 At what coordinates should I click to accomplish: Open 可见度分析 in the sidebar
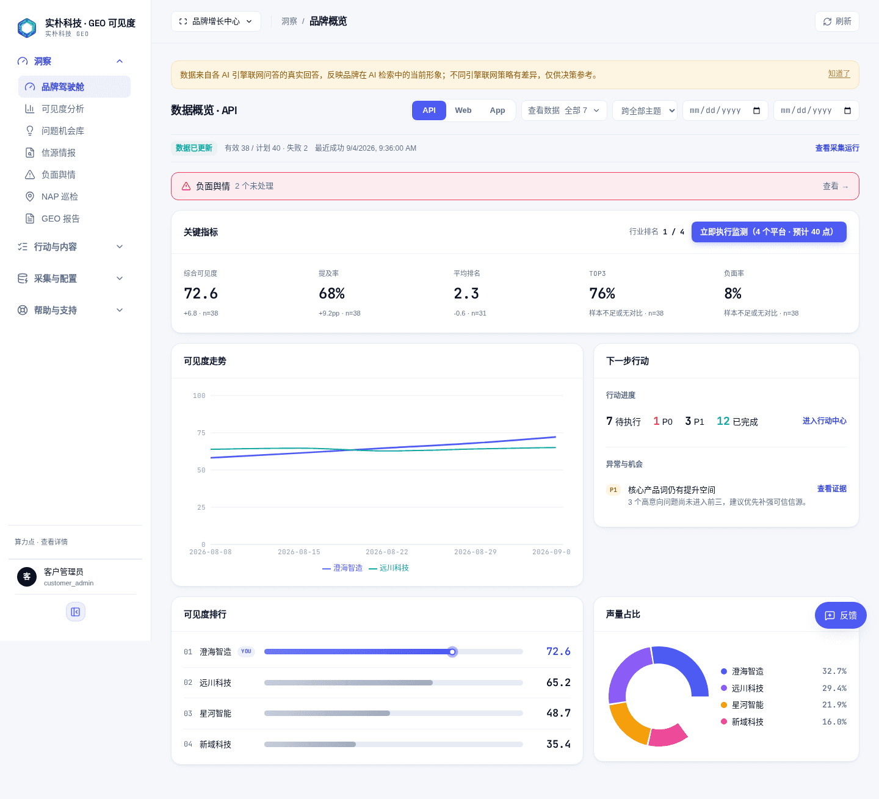point(74,109)
